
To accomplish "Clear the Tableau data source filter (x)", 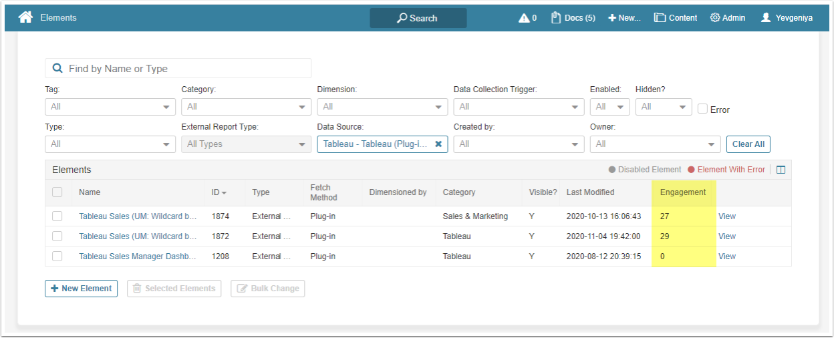I will (x=438, y=144).
